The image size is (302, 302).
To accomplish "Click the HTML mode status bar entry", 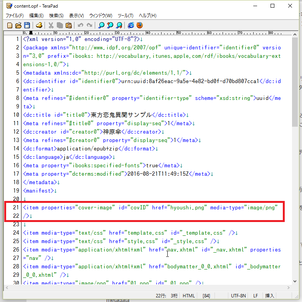I will (x=189, y=295).
